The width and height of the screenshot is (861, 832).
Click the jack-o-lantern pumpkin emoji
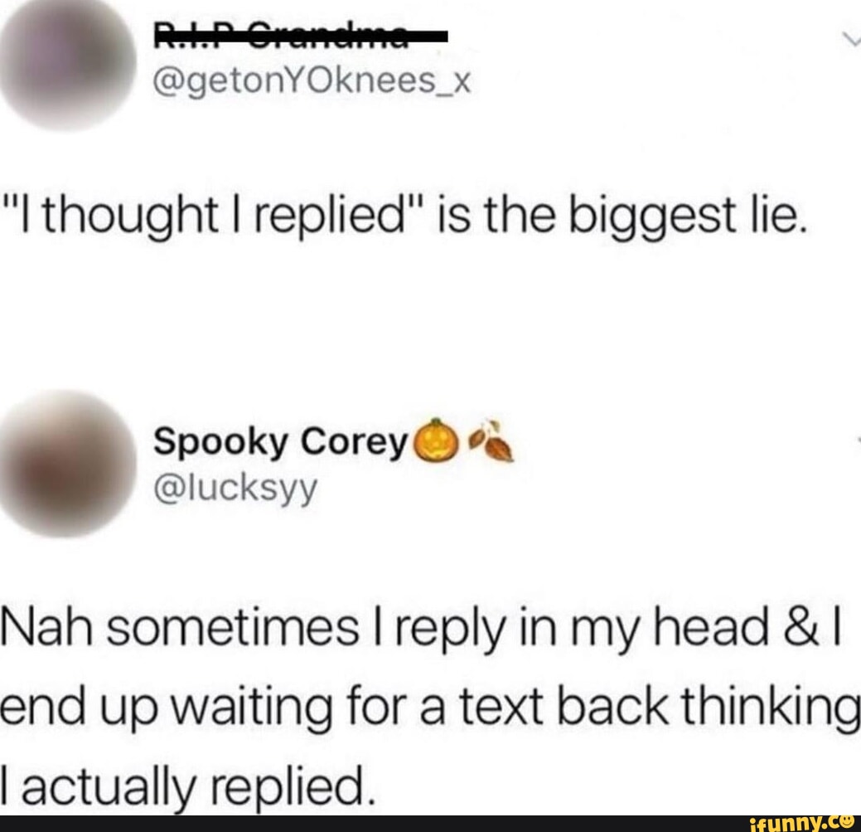pyautogui.click(x=438, y=440)
